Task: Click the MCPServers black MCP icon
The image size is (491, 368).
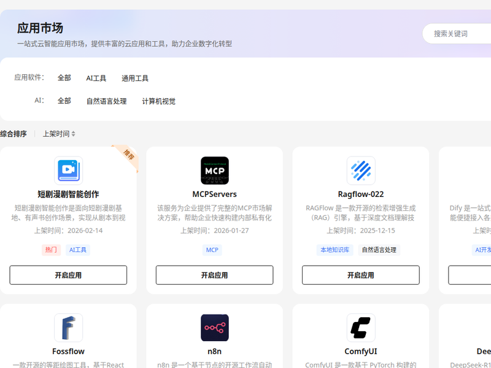Action: pos(214,171)
